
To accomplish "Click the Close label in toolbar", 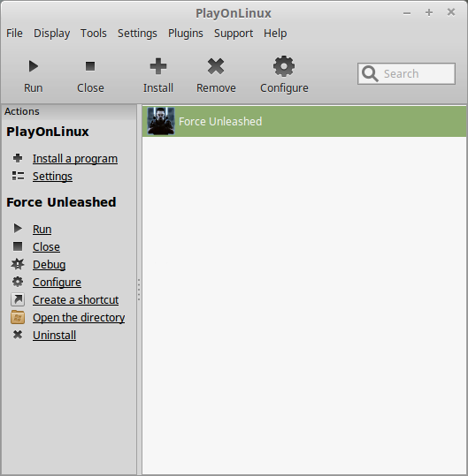I will click(90, 88).
